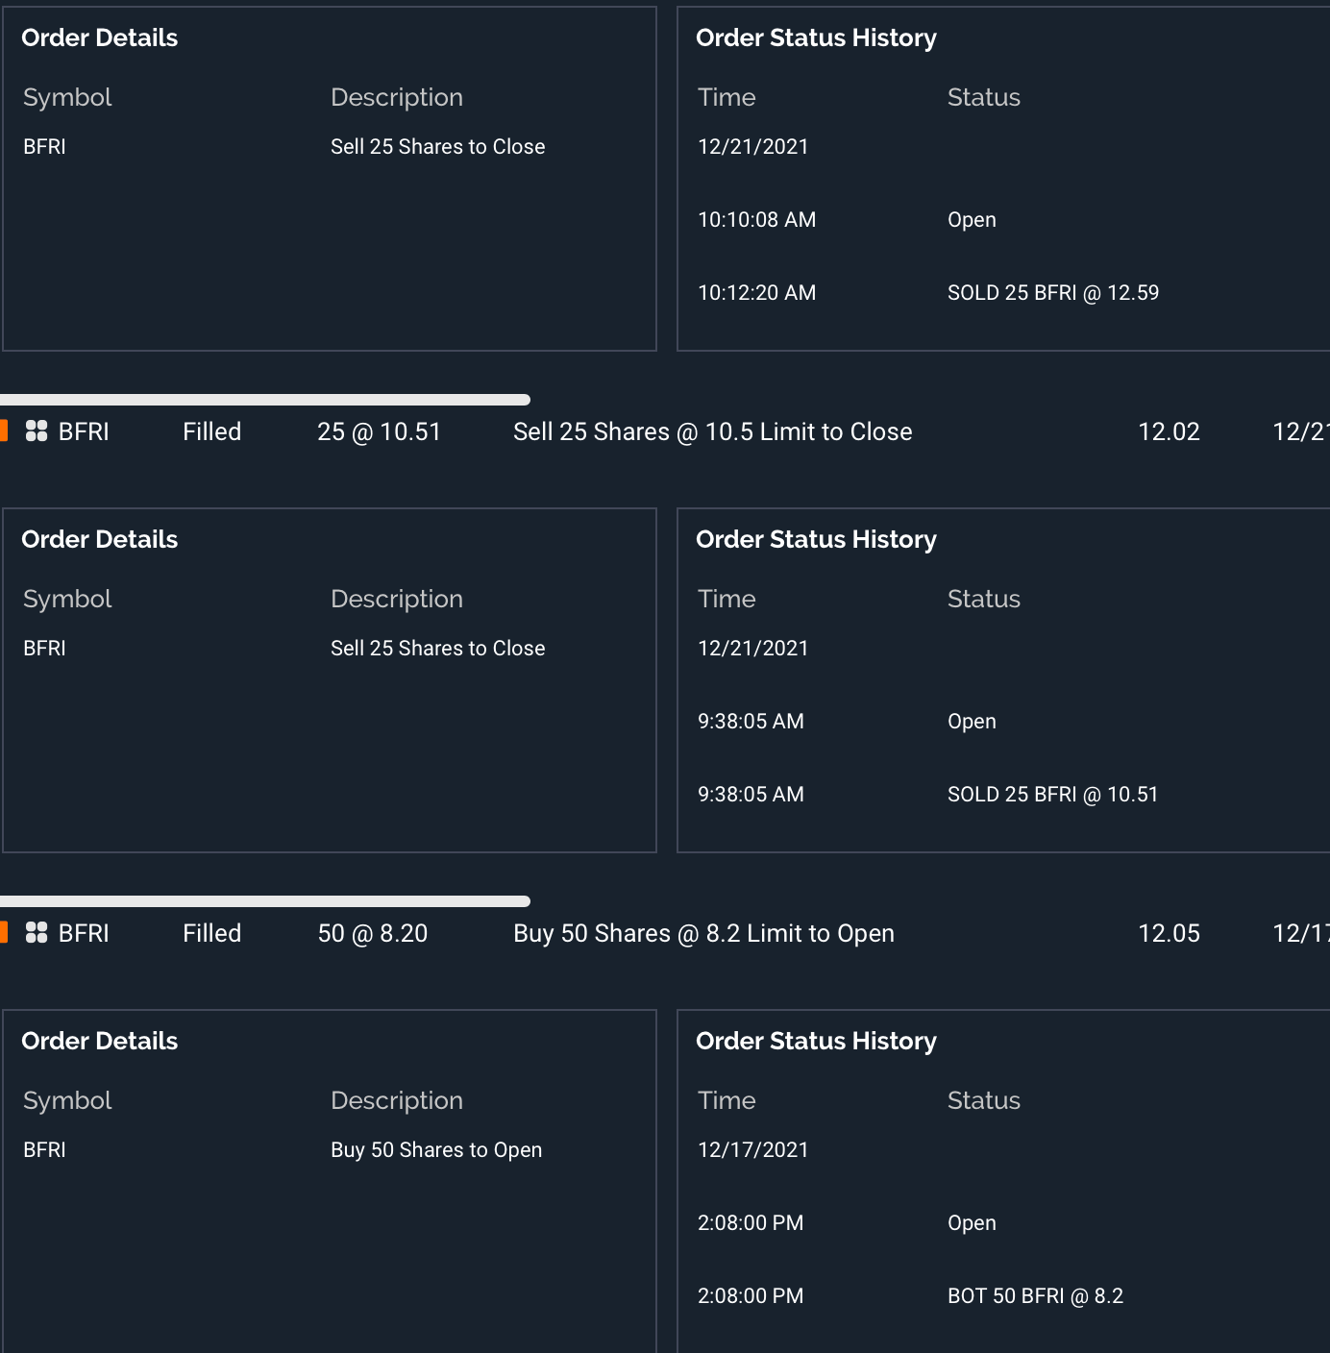Screen dimensions: 1330x1353
Task: Select the BFRI symbol beside the 8.20 fill
Action: click(84, 934)
